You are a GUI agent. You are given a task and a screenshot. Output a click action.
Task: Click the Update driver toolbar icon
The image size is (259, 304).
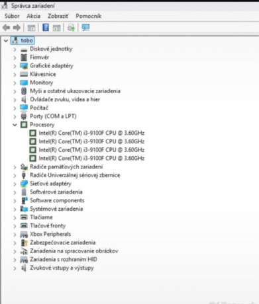71,28
